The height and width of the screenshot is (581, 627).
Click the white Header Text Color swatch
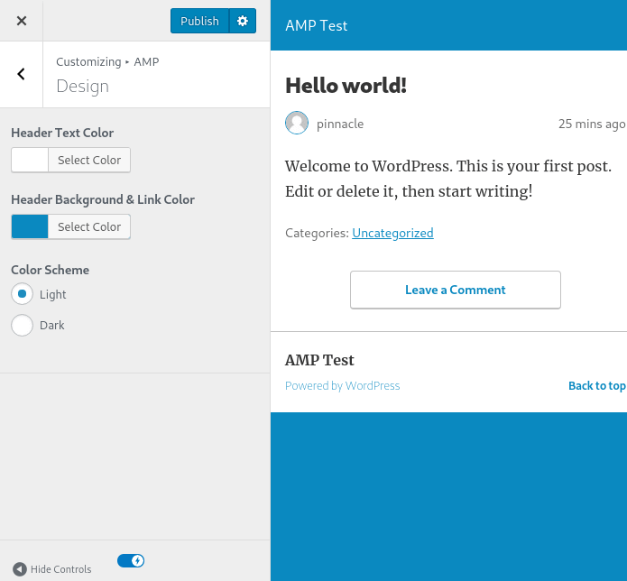click(30, 160)
